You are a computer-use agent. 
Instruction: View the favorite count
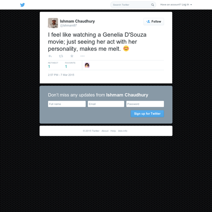click(x=66, y=67)
